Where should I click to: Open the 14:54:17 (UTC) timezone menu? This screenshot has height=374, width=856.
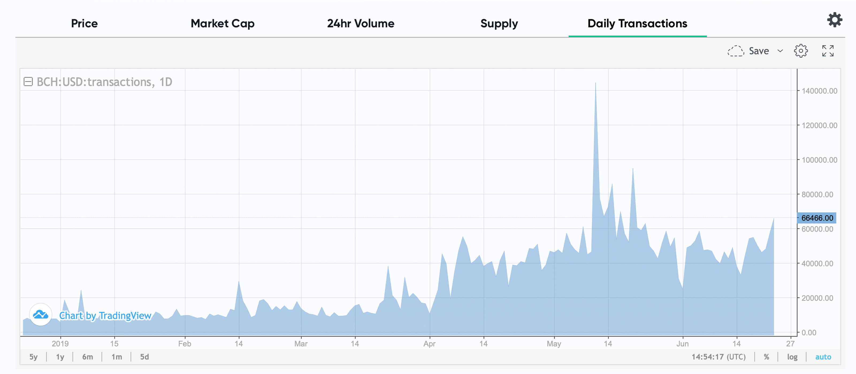pos(719,357)
